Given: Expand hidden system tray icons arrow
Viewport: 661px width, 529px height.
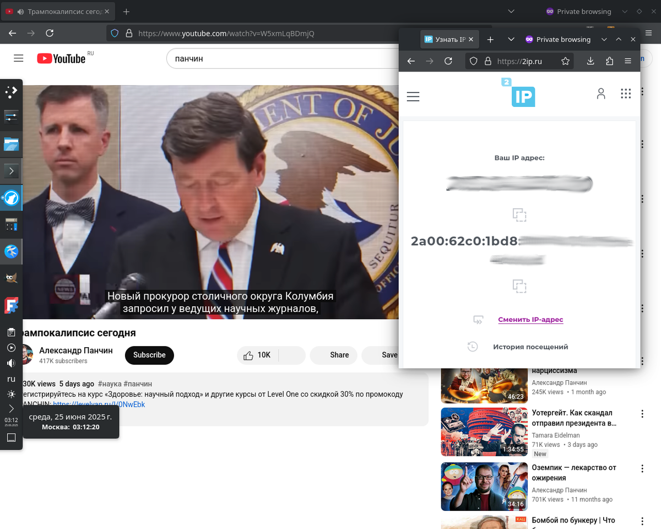Looking at the screenshot, I should (x=11, y=409).
